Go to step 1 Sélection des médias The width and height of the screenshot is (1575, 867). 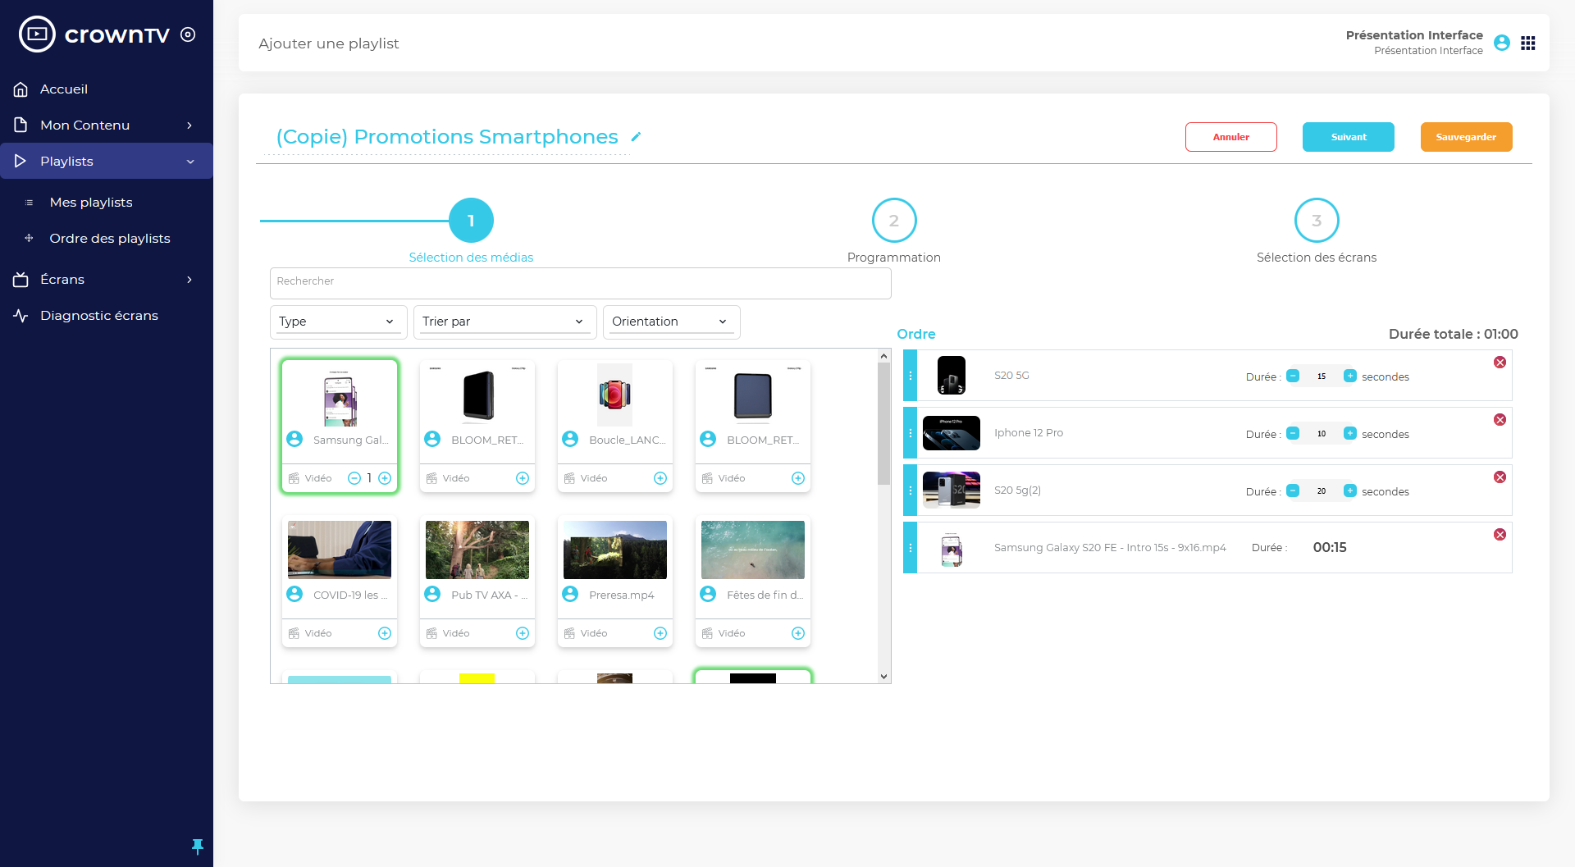coord(471,221)
